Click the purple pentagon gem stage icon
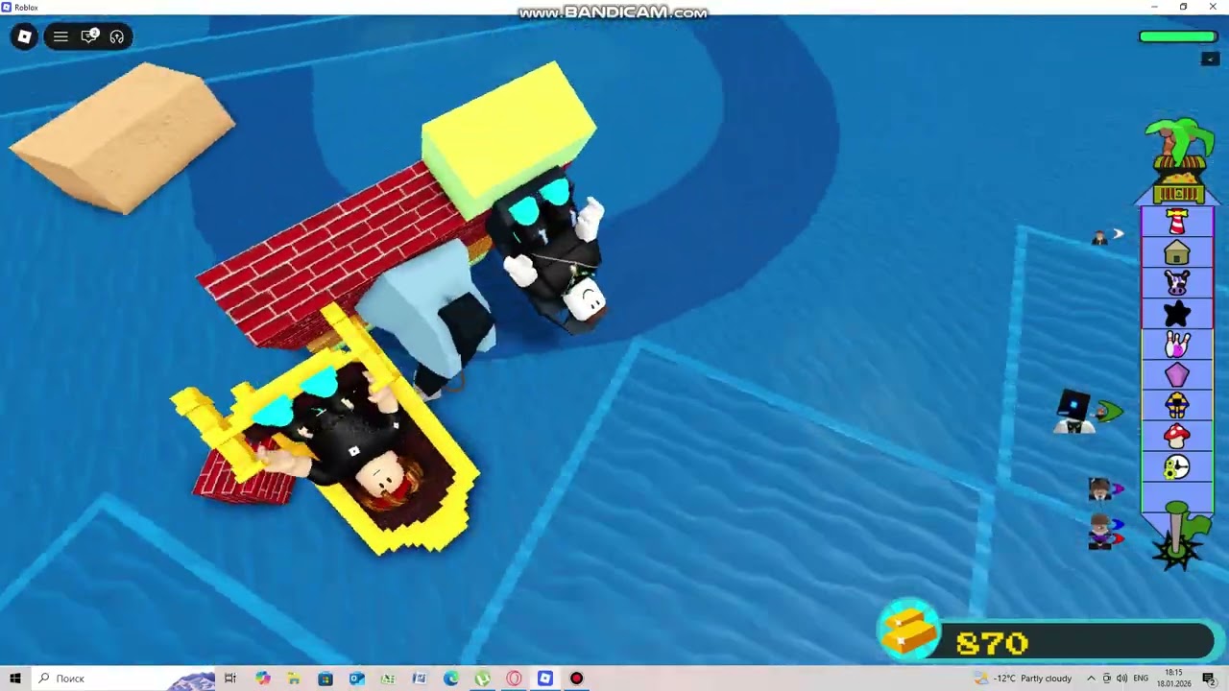This screenshot has height=691, width=1229. (x=1177, y=375)
